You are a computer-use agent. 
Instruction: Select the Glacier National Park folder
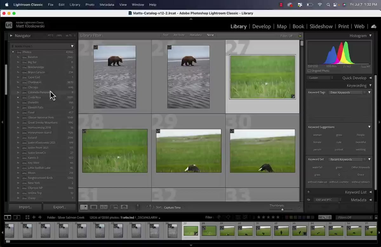coord(41,117)
